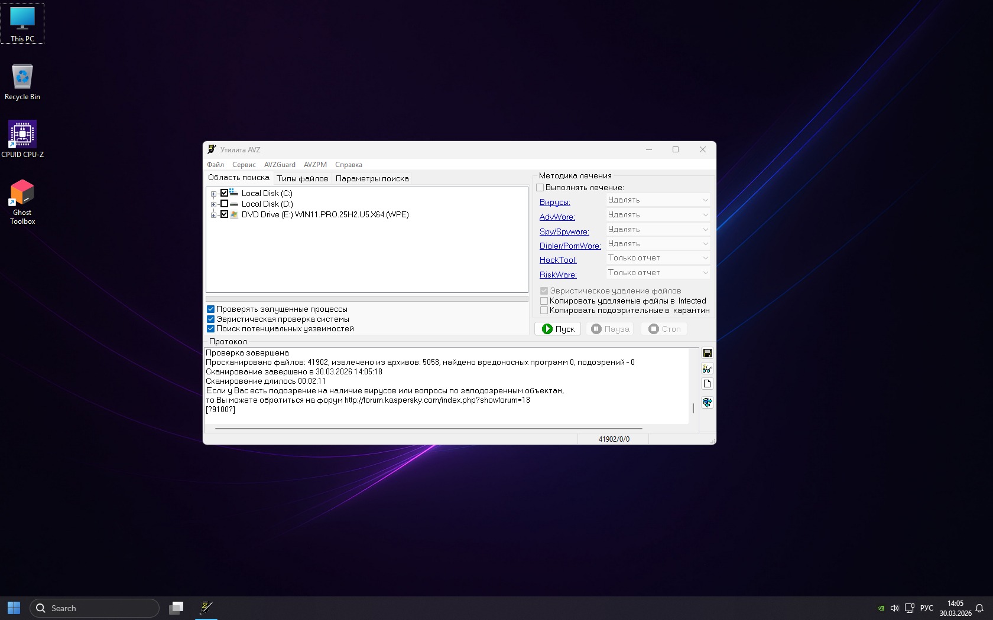This screenshot has height=620, width=993.
Task: Open the HackTool action dropdown
Action: tap(658, 258)
